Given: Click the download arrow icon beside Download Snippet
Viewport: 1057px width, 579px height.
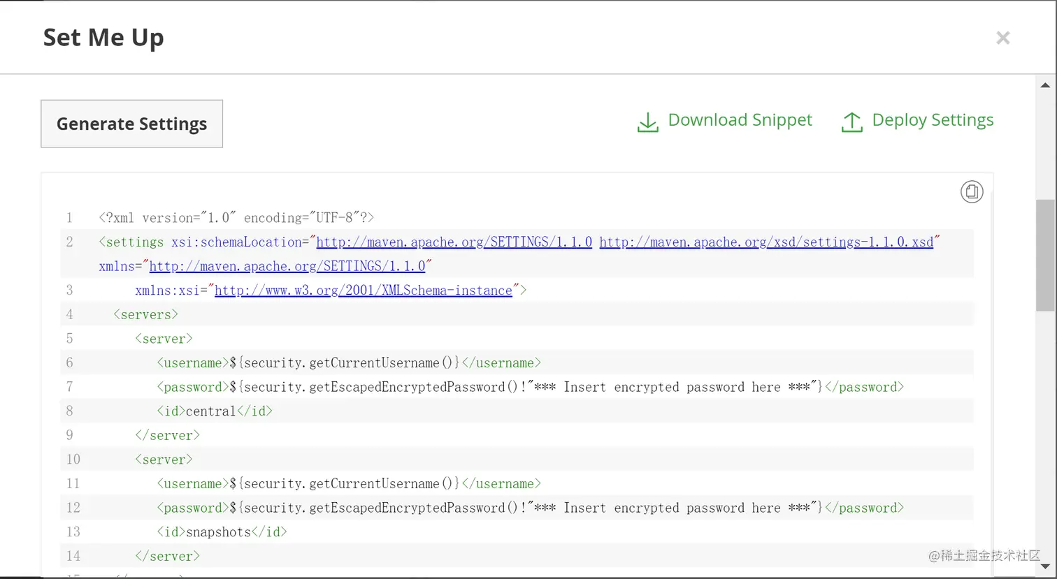Looking at the screenshot, I should point(648,122).
